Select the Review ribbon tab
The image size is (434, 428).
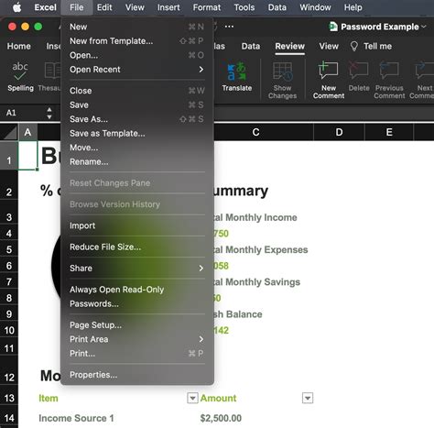pyautogui.click(x=289, y=46)
